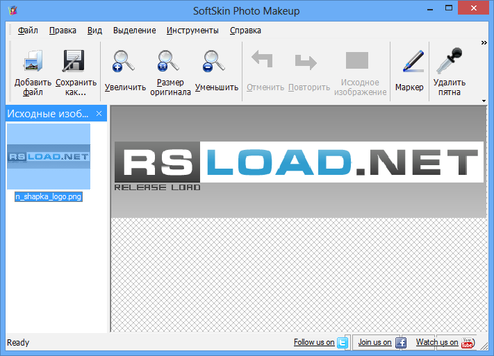
Task: Select the Маркер pen tool
Action: pos(413,61)
